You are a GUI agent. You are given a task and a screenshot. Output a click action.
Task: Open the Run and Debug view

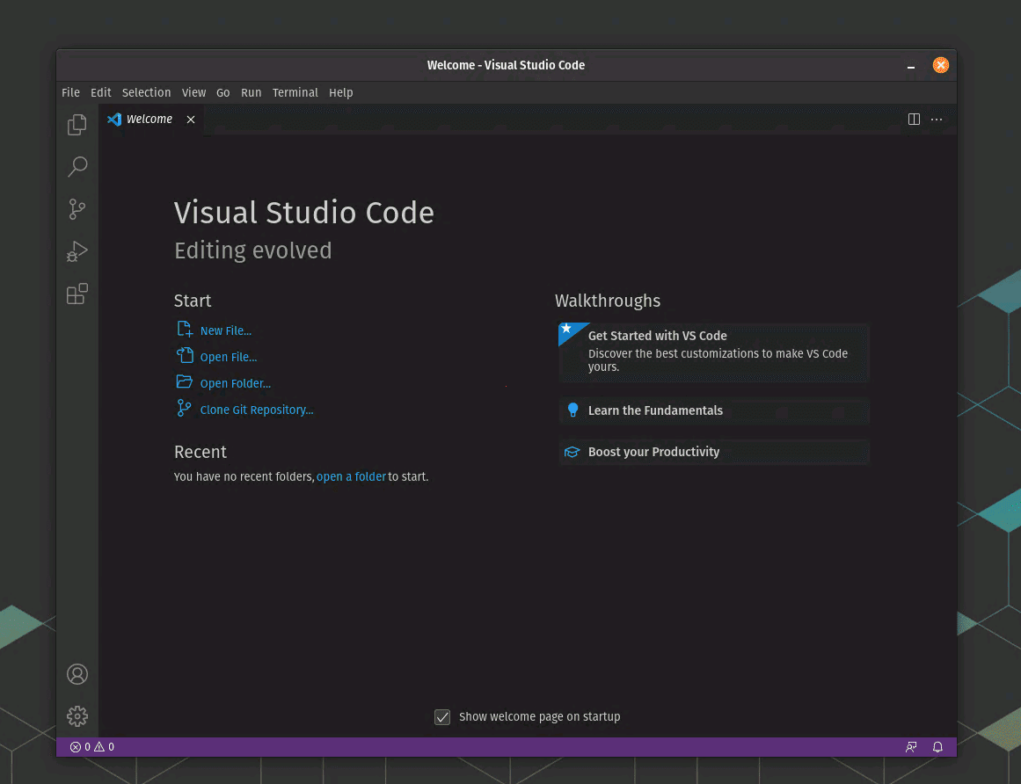coord(77,252)
